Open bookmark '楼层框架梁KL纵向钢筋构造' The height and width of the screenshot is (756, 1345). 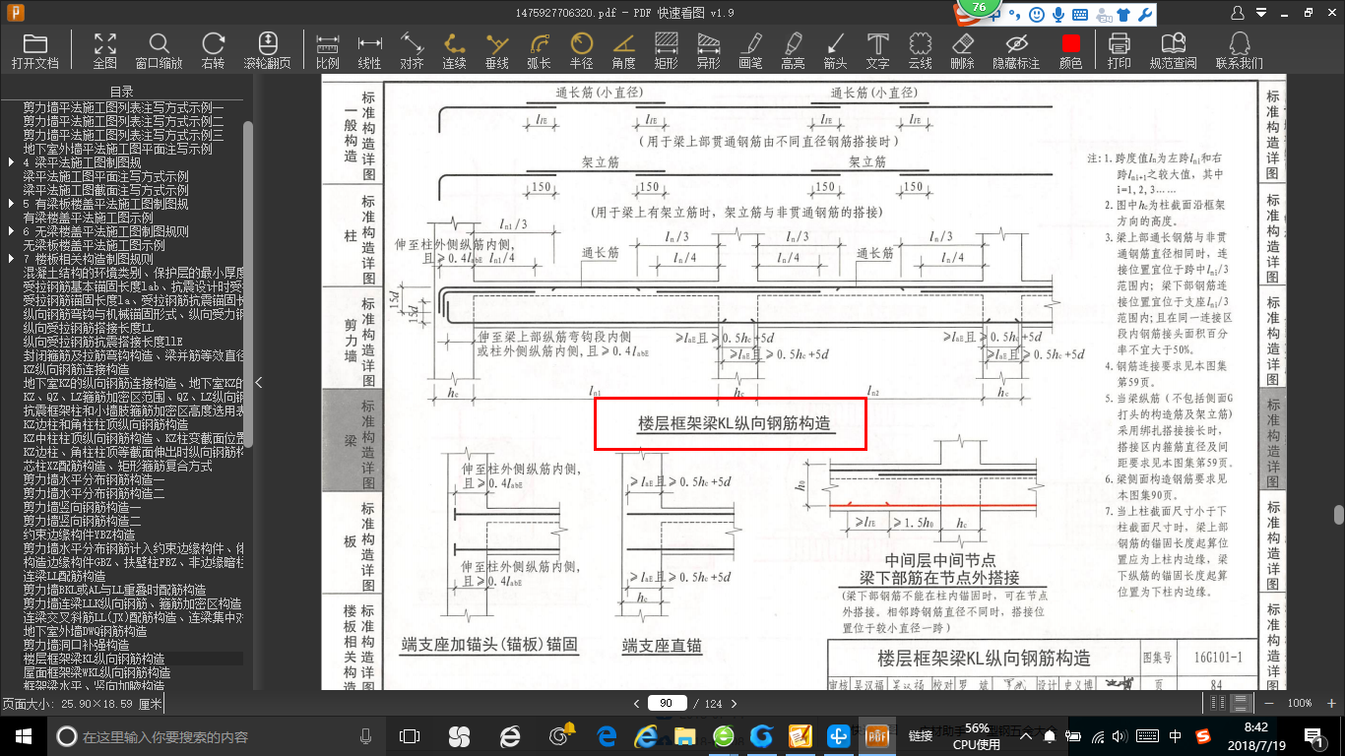[94, 659]
